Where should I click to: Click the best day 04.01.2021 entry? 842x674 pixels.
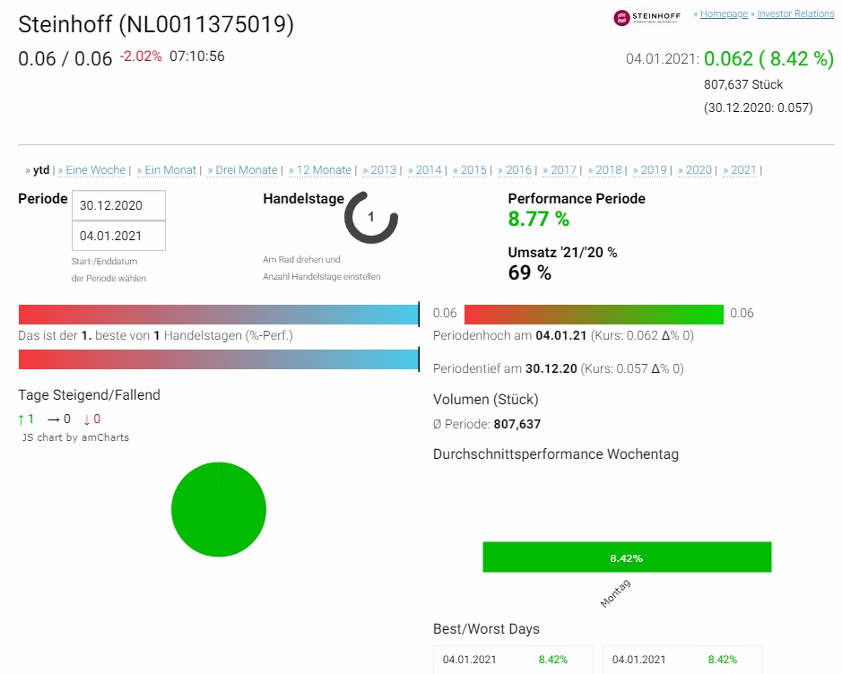tap(514, 660)
